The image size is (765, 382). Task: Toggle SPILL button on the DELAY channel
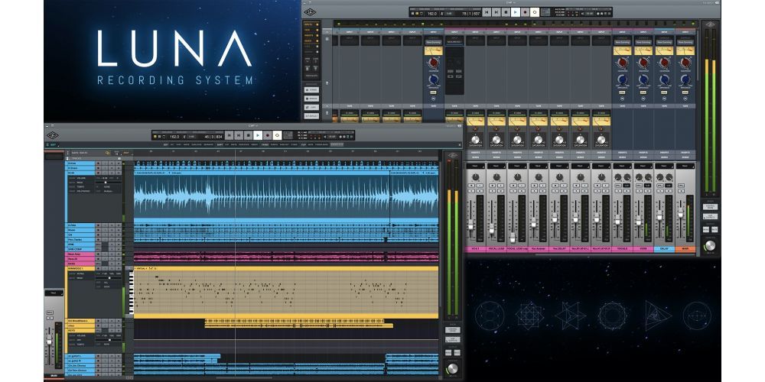[x=660, y=185]
